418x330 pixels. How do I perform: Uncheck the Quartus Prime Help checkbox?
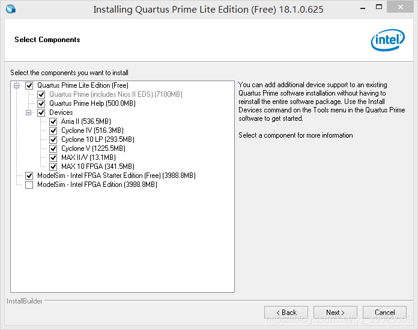(41, 104)
